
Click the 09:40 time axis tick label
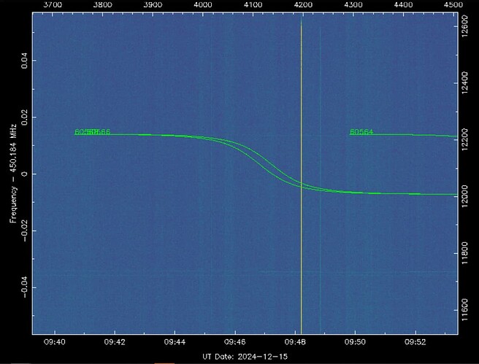(x=55, y=341)
